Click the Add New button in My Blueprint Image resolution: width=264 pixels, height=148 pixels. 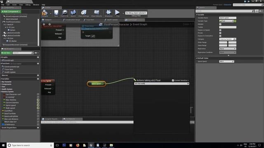click(x=7, y=53)
